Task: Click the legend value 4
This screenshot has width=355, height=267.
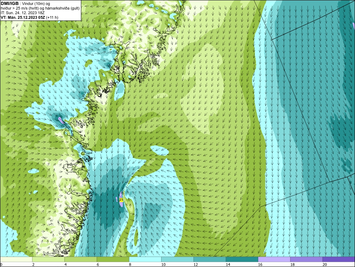Action: click(65, 265)
